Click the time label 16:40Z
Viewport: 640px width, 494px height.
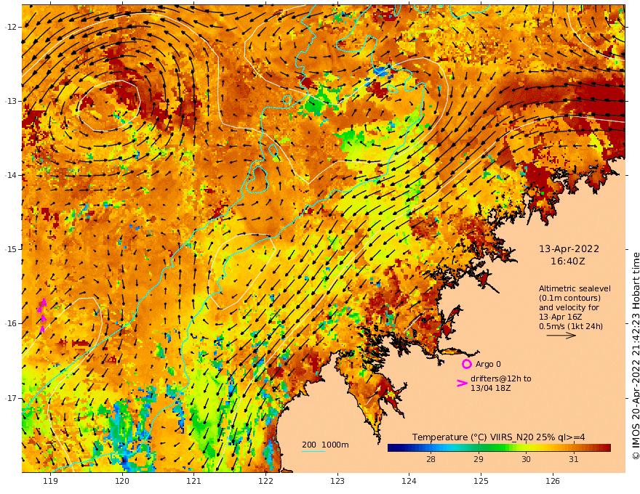point(568,262)
